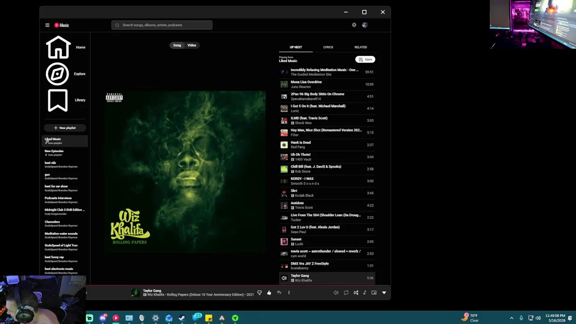Play Uh Oh Thots! from queue
Screen dimensions: 576x324
click(327, 157)
